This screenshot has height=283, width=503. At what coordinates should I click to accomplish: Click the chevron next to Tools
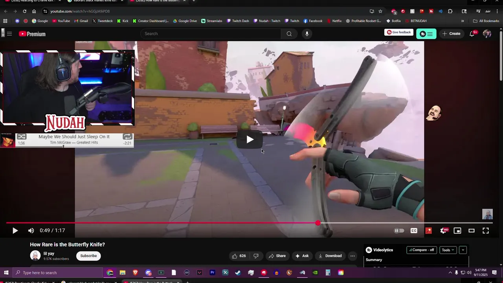[x=463, y=250]
